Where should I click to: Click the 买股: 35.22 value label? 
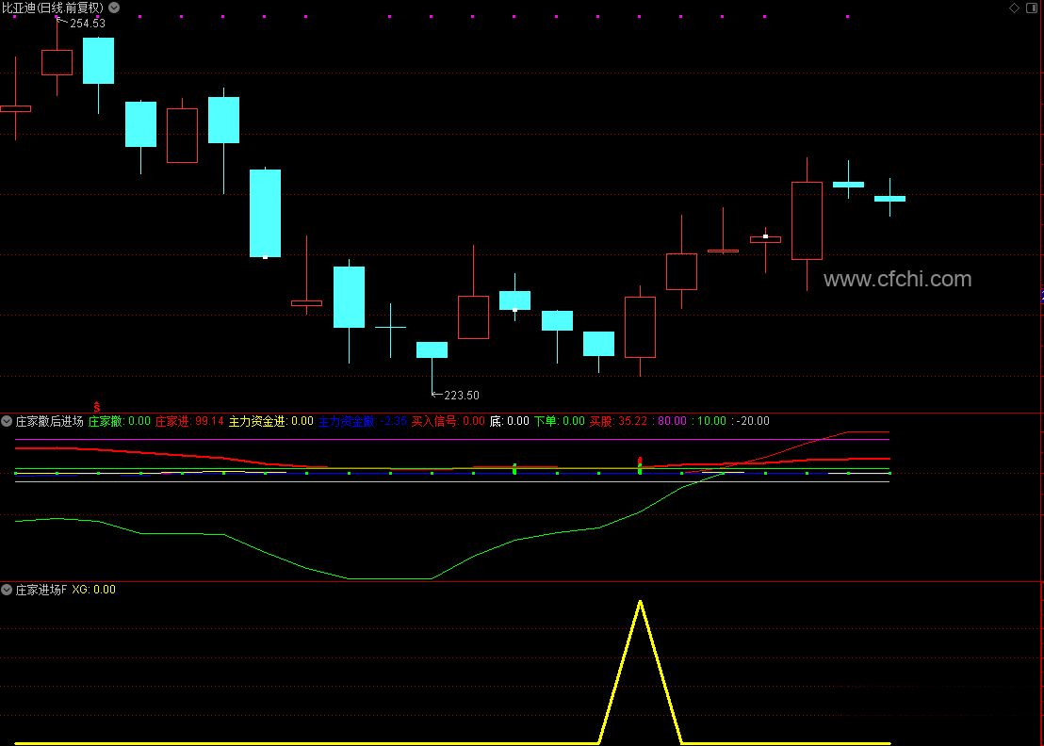(618, 421)
